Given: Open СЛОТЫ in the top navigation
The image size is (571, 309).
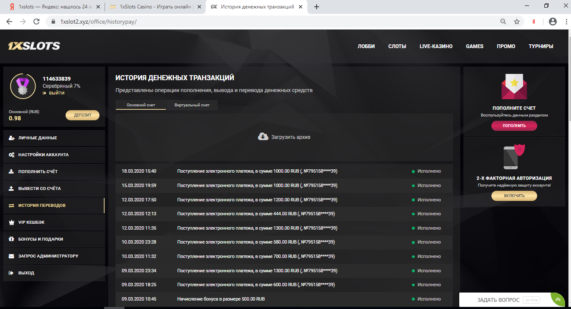Looking at the screenshot, I should pos(397,46).
